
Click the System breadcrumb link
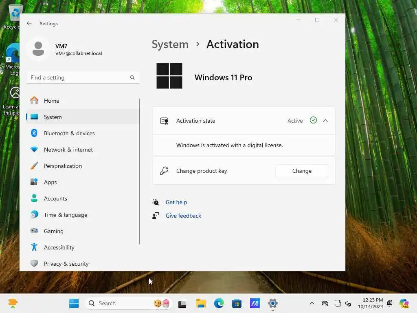click(170, 44)
